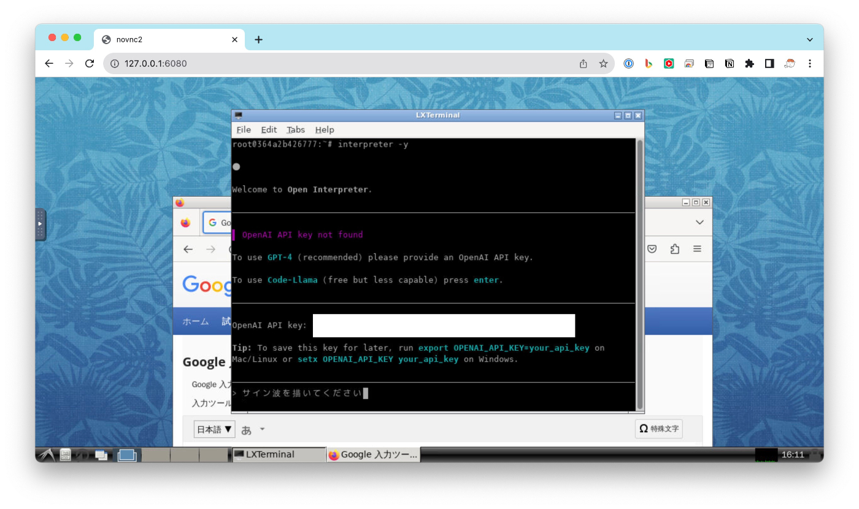Open the Tabs menu in LXTerminal
This screenshot has height=509, width=859.
(296, 130)
